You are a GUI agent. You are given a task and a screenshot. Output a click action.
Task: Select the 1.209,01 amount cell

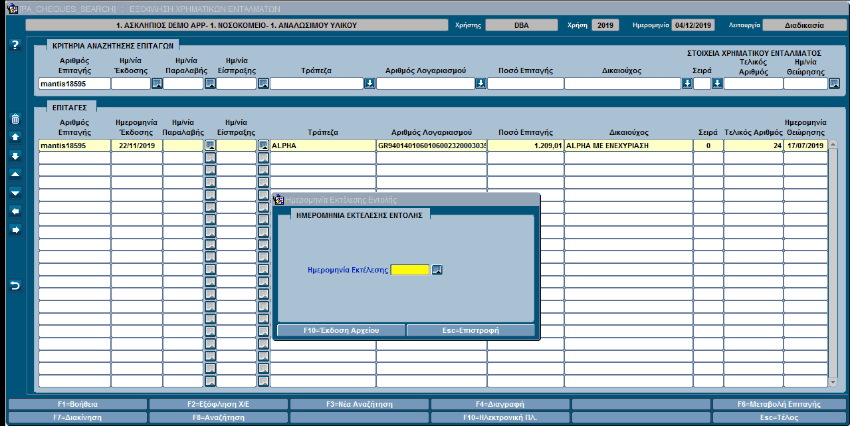coord(525,146)
